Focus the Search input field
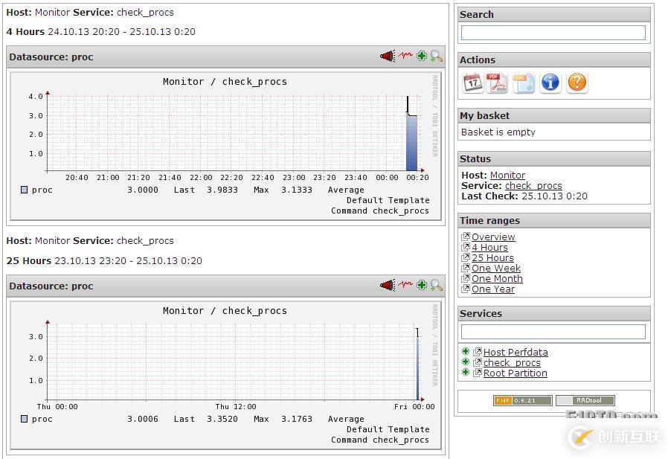 click(x=553, y=33)
